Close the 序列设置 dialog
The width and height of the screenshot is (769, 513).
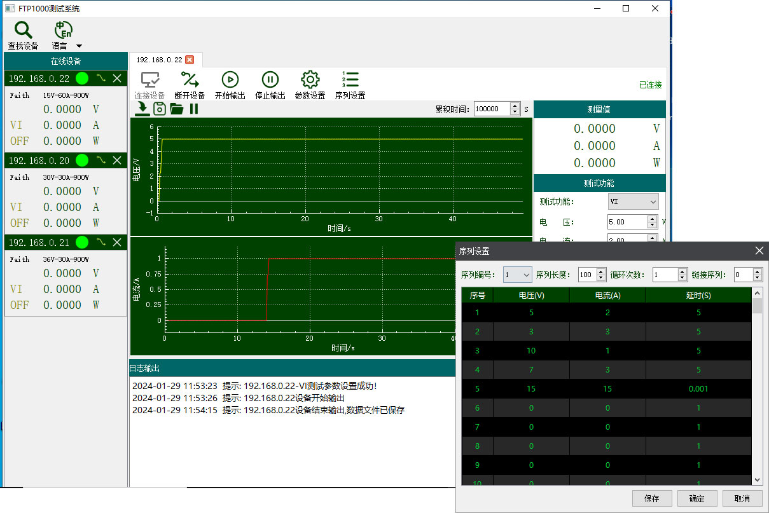click(759, 251)
